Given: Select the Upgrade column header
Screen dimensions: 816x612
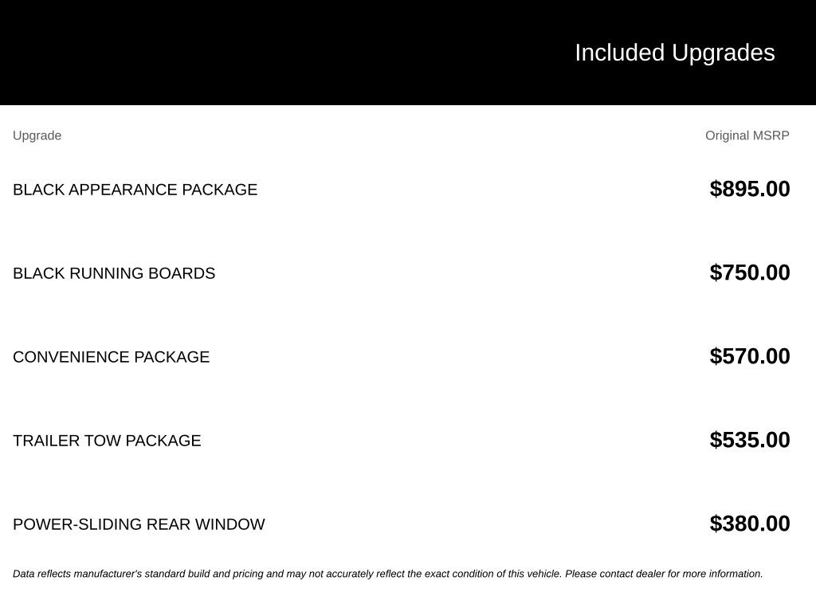Looking at the screenshot, I should [37, 135].
